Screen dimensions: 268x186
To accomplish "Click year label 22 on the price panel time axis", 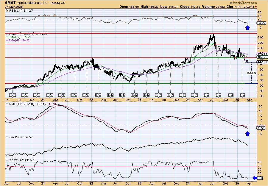I will point(91,100).
